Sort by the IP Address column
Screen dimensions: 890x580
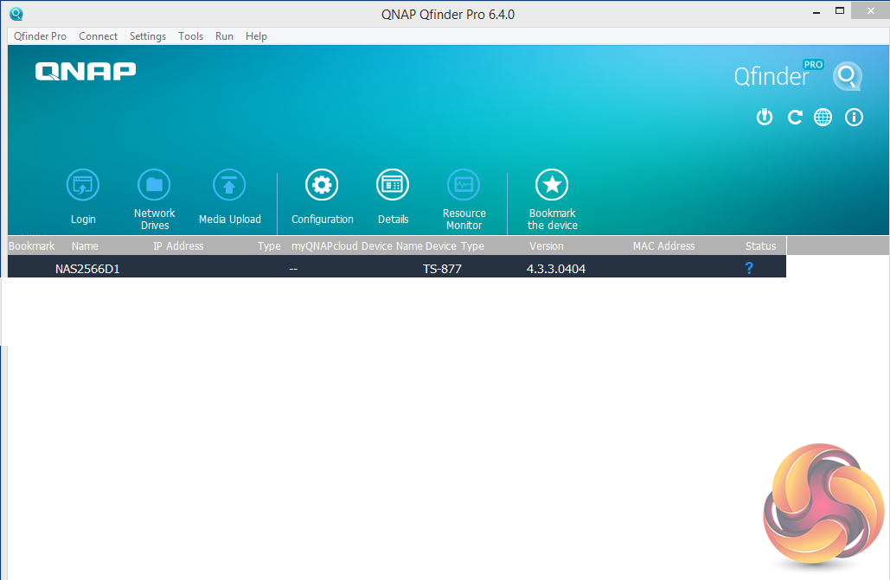[x=178, y=245]
